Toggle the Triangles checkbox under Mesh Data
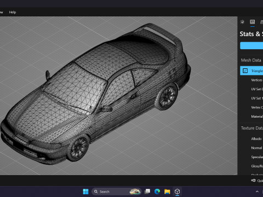Image resolution: width=263 pixels, height=197 pixels. click(x=245, y=71)
